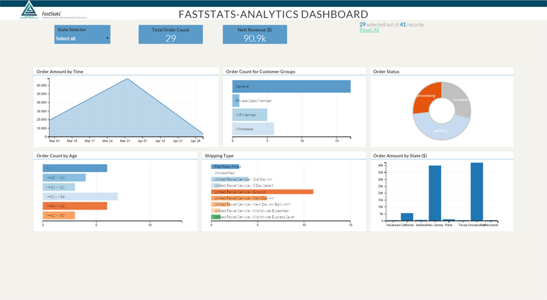Click the Total Order Count tile
This screenshot has height=300, width=547.
click(x=171, y=35)
